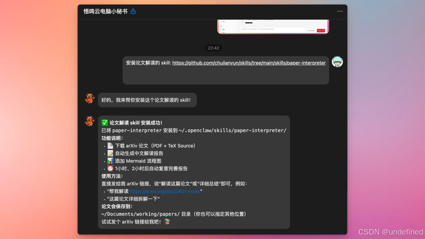Click the report-writing emoji before 自动生成中文解读报告
This screenshot has width=425, height=239.
coord(110,153)
